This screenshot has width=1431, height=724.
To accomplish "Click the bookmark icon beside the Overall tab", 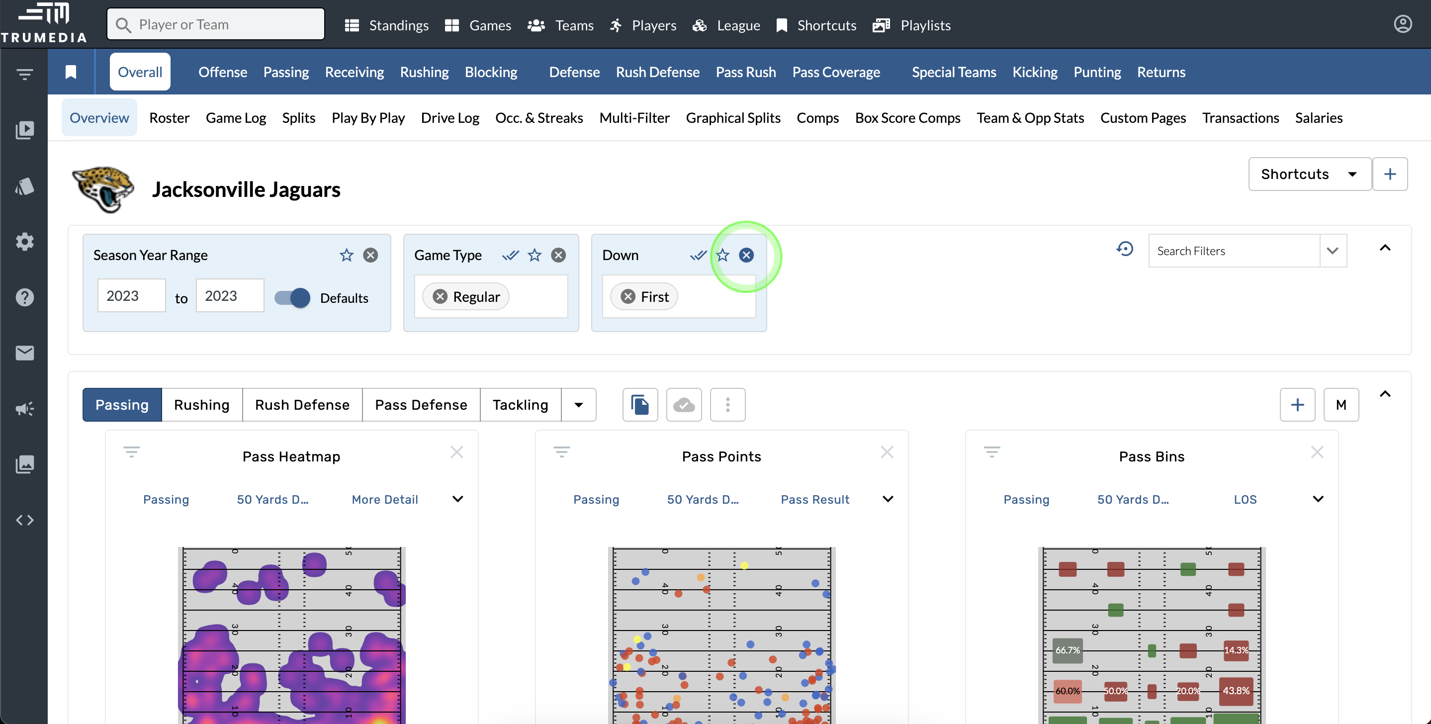I will pos(71,72).
